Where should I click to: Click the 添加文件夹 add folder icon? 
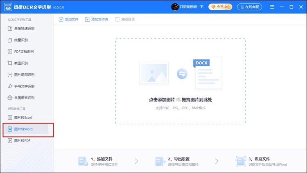87,19
